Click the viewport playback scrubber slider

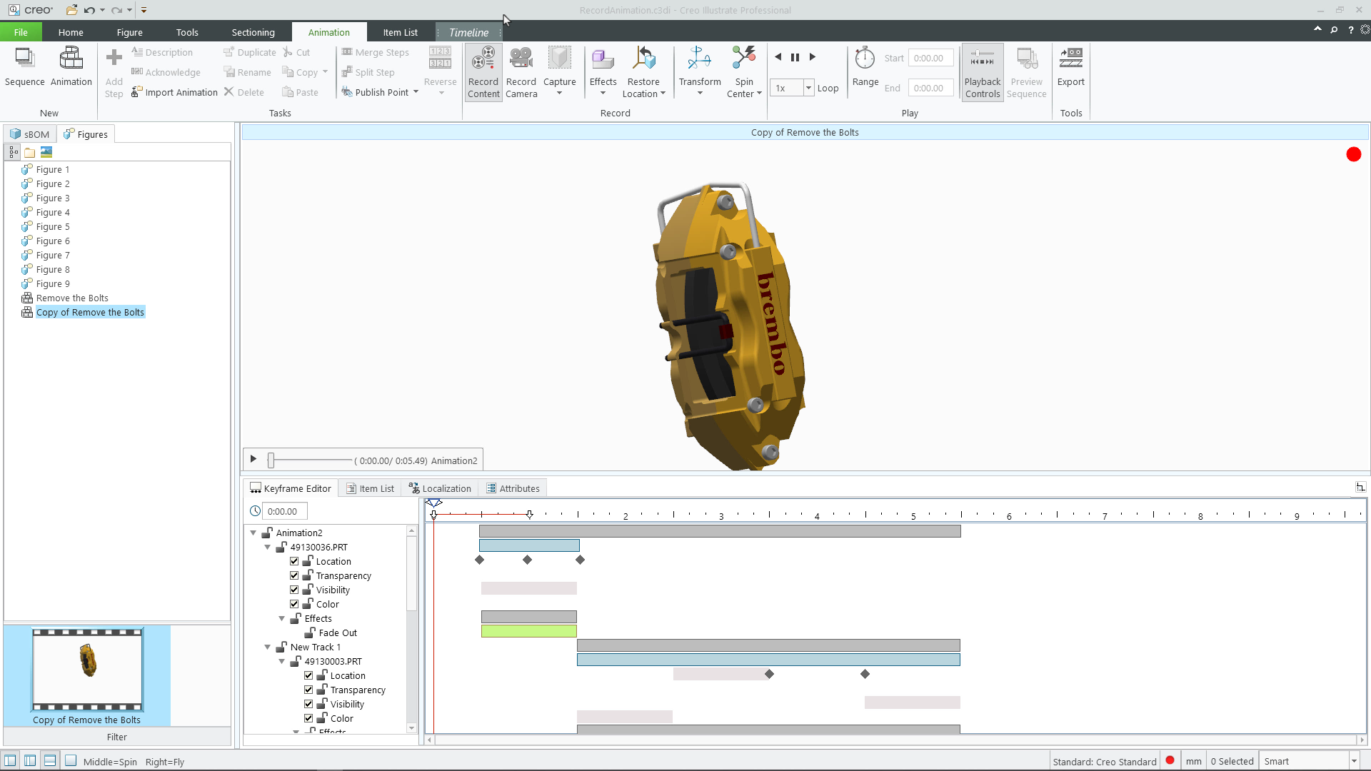(271, 460)
